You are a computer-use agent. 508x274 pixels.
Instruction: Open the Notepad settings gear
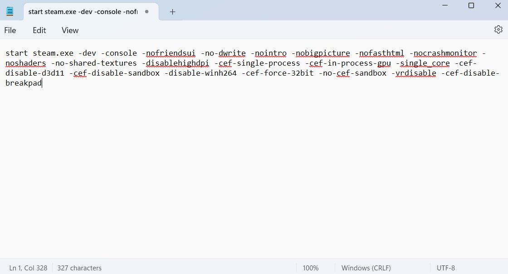click(498, 30)
